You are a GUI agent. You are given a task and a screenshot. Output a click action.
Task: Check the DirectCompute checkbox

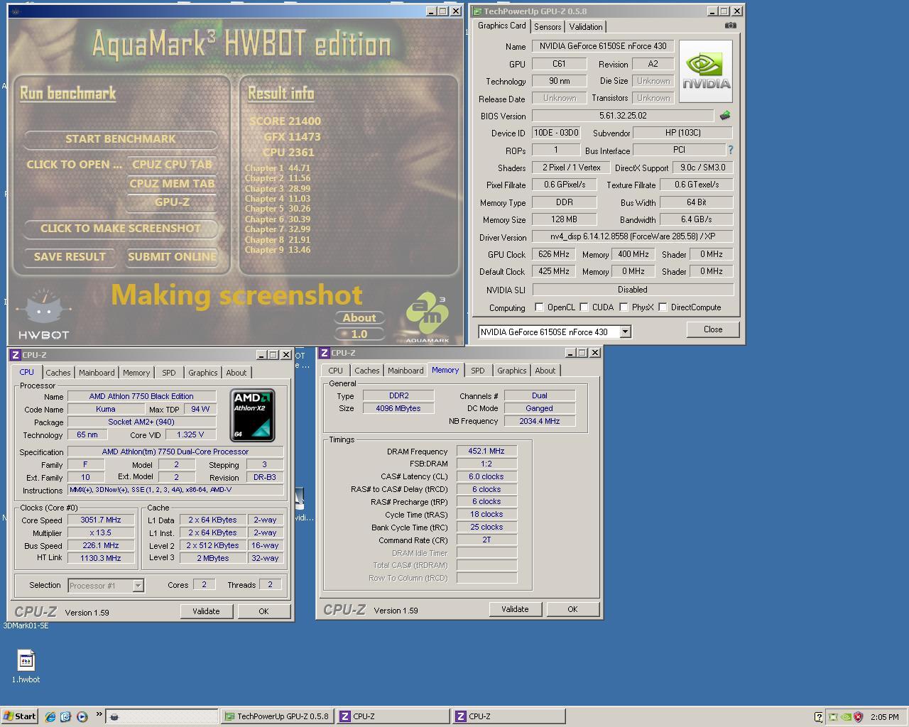[663, 307]
